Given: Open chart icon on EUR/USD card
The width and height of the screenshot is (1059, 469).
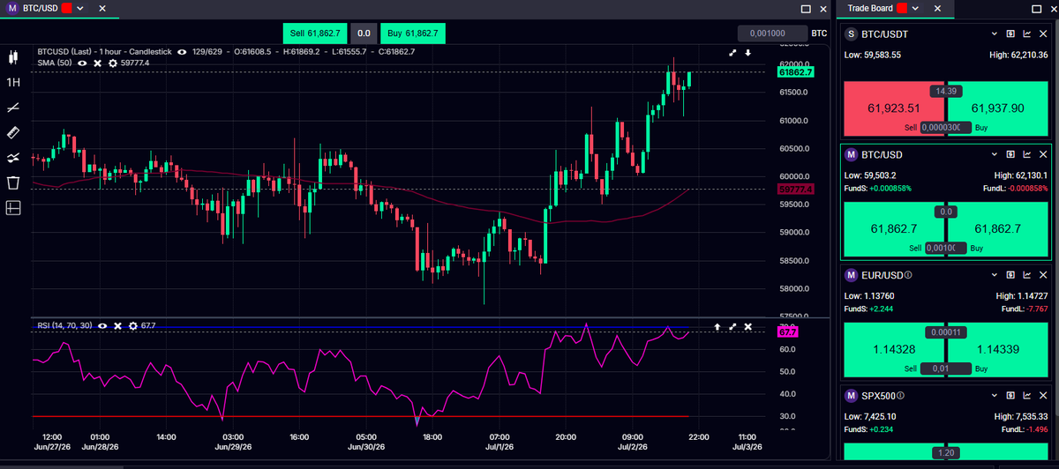Looking at the screenshot, I should pos(1026,275).
